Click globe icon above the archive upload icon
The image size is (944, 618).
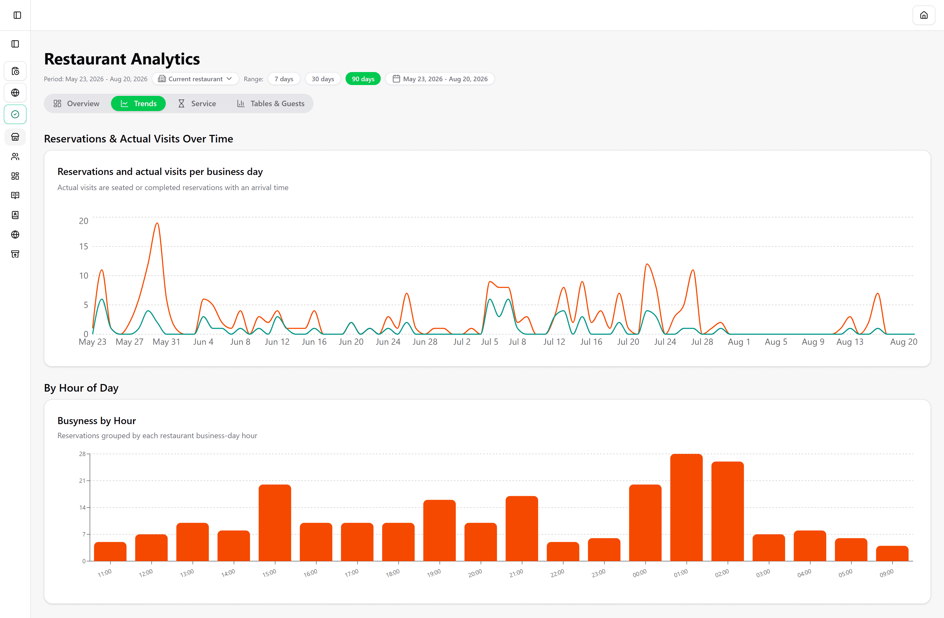(15, 235)
